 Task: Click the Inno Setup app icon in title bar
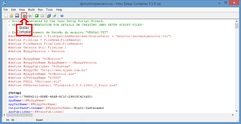(x=4, y=4)
